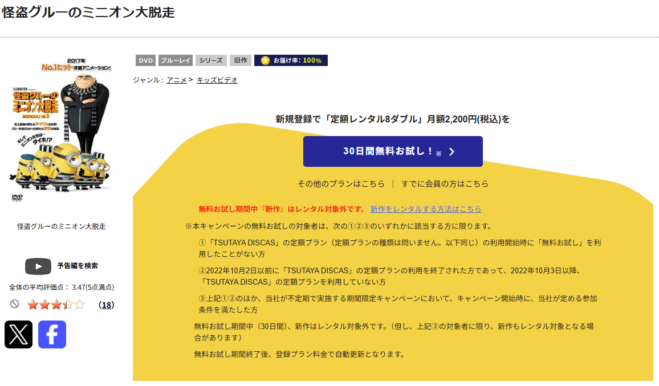Image resolution: width=659 pixels, height=386 pixels.
Task: Open その他のプランはこちら link
Action: coord(341,184)
